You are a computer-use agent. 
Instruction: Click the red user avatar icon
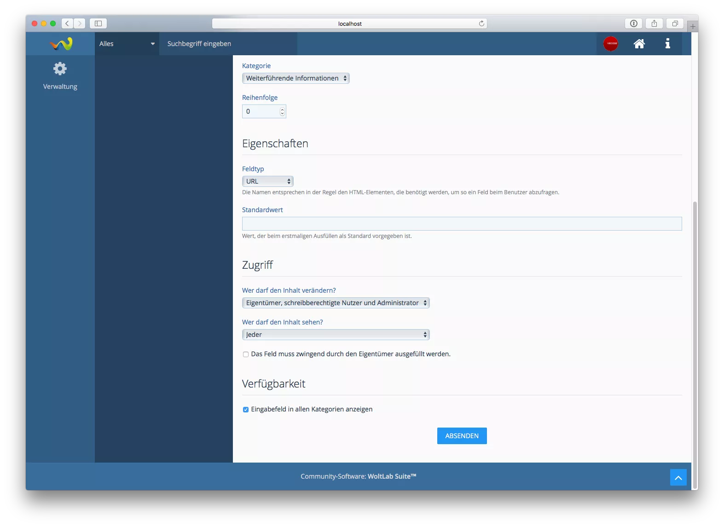(611, 44)
